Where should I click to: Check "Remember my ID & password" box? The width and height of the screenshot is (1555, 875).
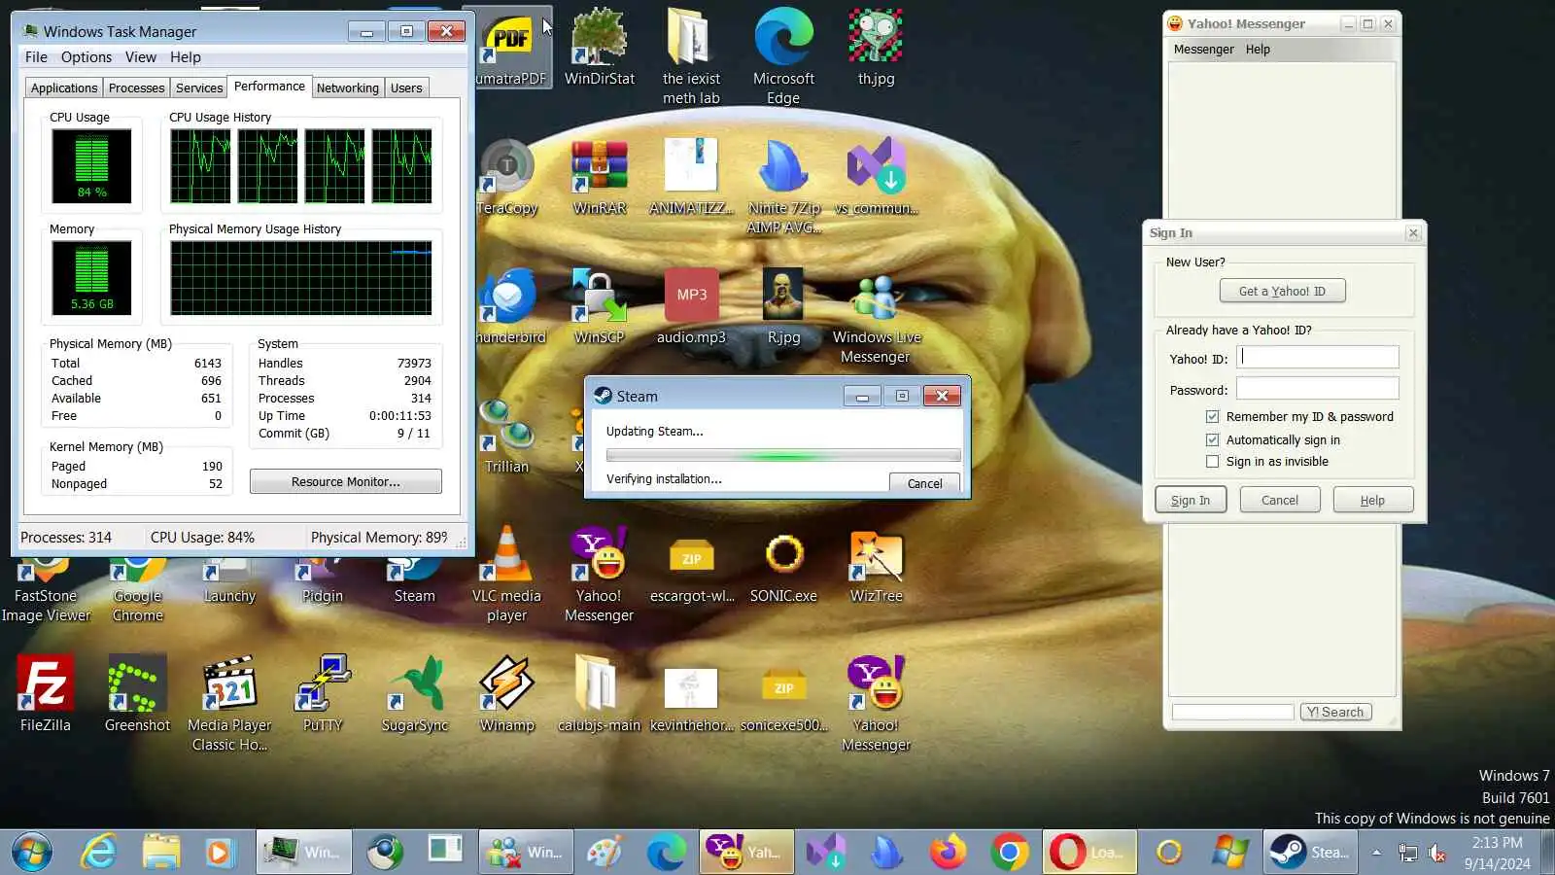[x=1212, y=416]
